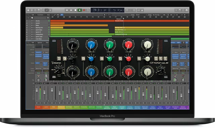Rewind the project playhead
Screen dimensions: 215x128
[67, 10]
